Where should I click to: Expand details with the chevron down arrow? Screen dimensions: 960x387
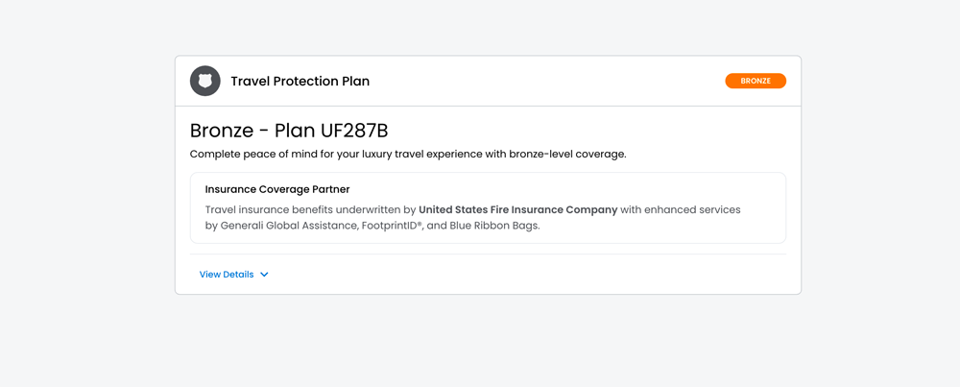264,275
